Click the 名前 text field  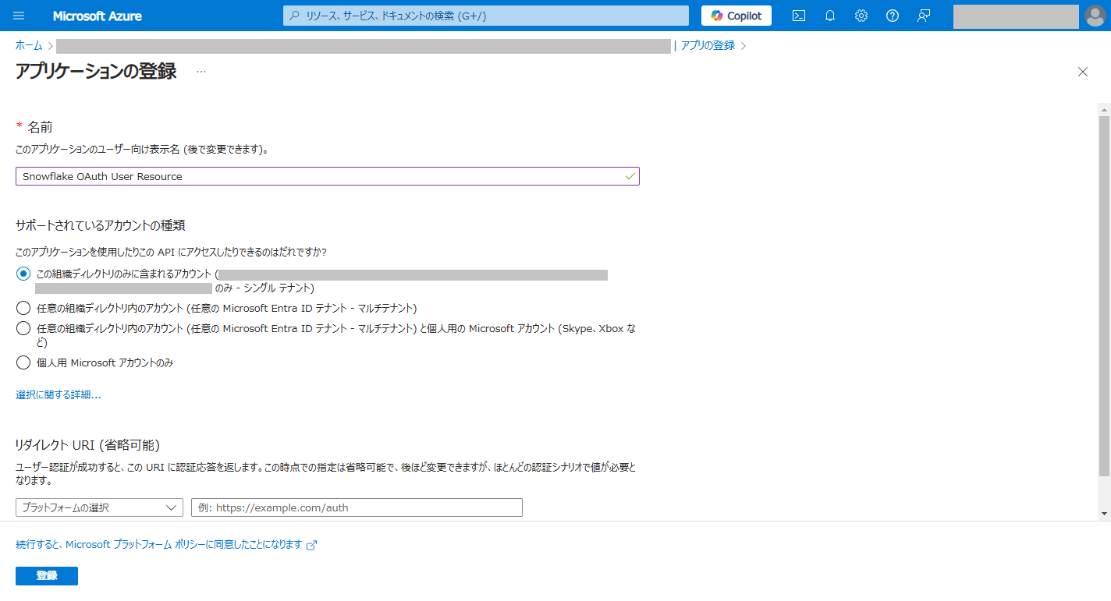[327, 176]
